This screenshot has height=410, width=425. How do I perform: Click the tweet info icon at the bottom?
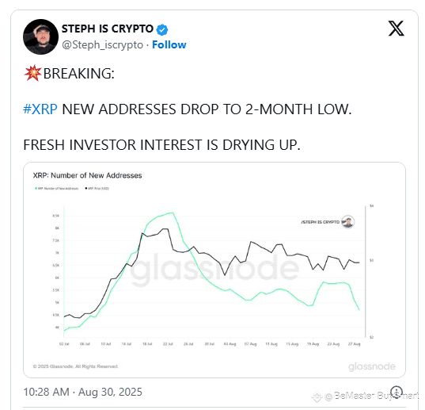coord(397,392)
